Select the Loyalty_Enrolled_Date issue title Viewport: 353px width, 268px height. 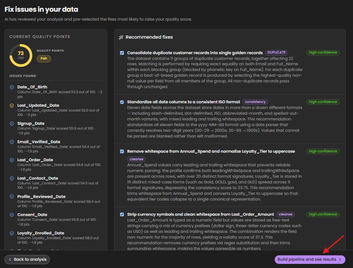click(x=41, y=233)
